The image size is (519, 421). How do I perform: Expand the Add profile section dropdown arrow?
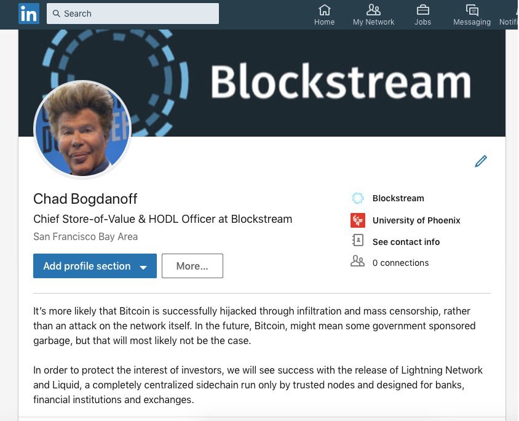tap(143, 267)
